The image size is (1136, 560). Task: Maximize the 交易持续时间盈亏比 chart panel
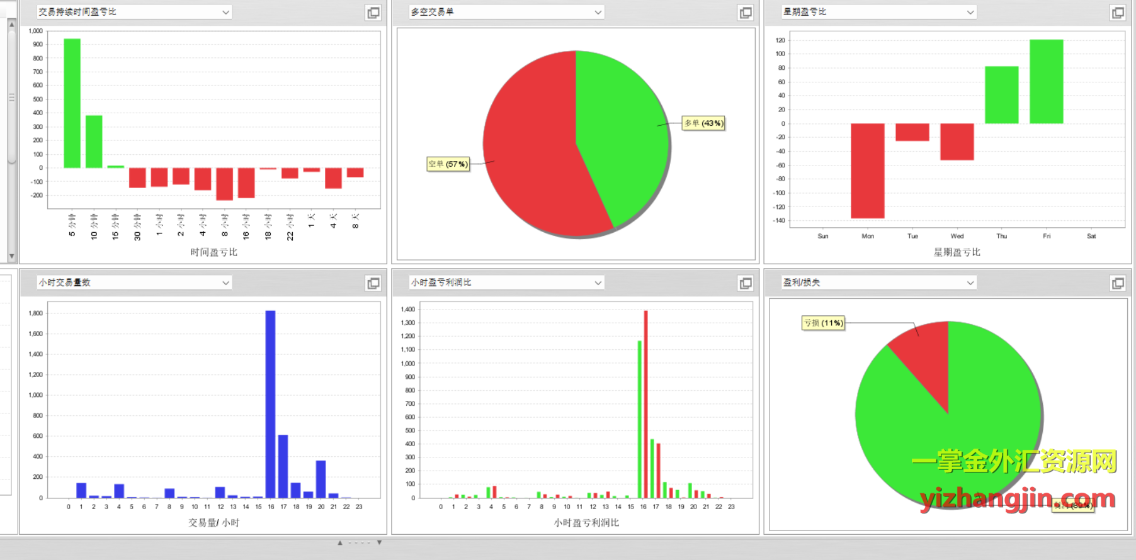tap(373, 13)
